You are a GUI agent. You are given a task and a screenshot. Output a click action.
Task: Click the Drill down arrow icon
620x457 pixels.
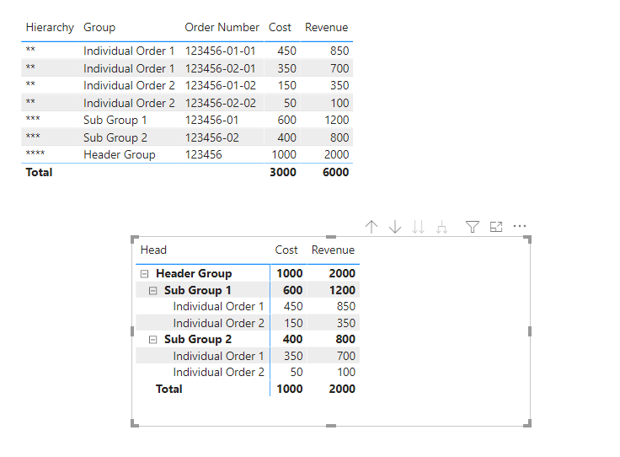[395, 227]
